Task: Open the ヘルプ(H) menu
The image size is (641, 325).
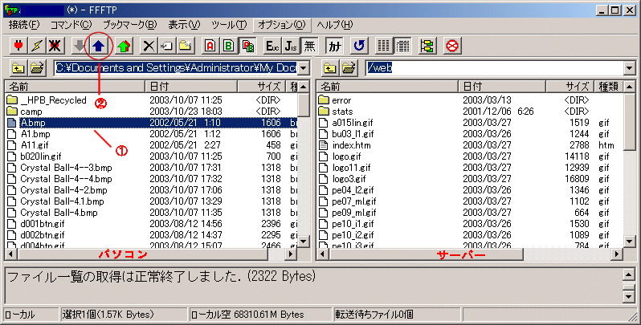Action: (334, 25)
